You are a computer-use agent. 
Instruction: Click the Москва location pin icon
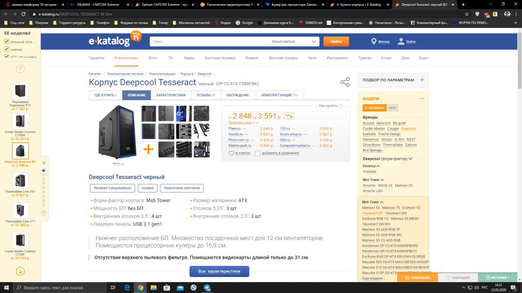coord(374,42)
